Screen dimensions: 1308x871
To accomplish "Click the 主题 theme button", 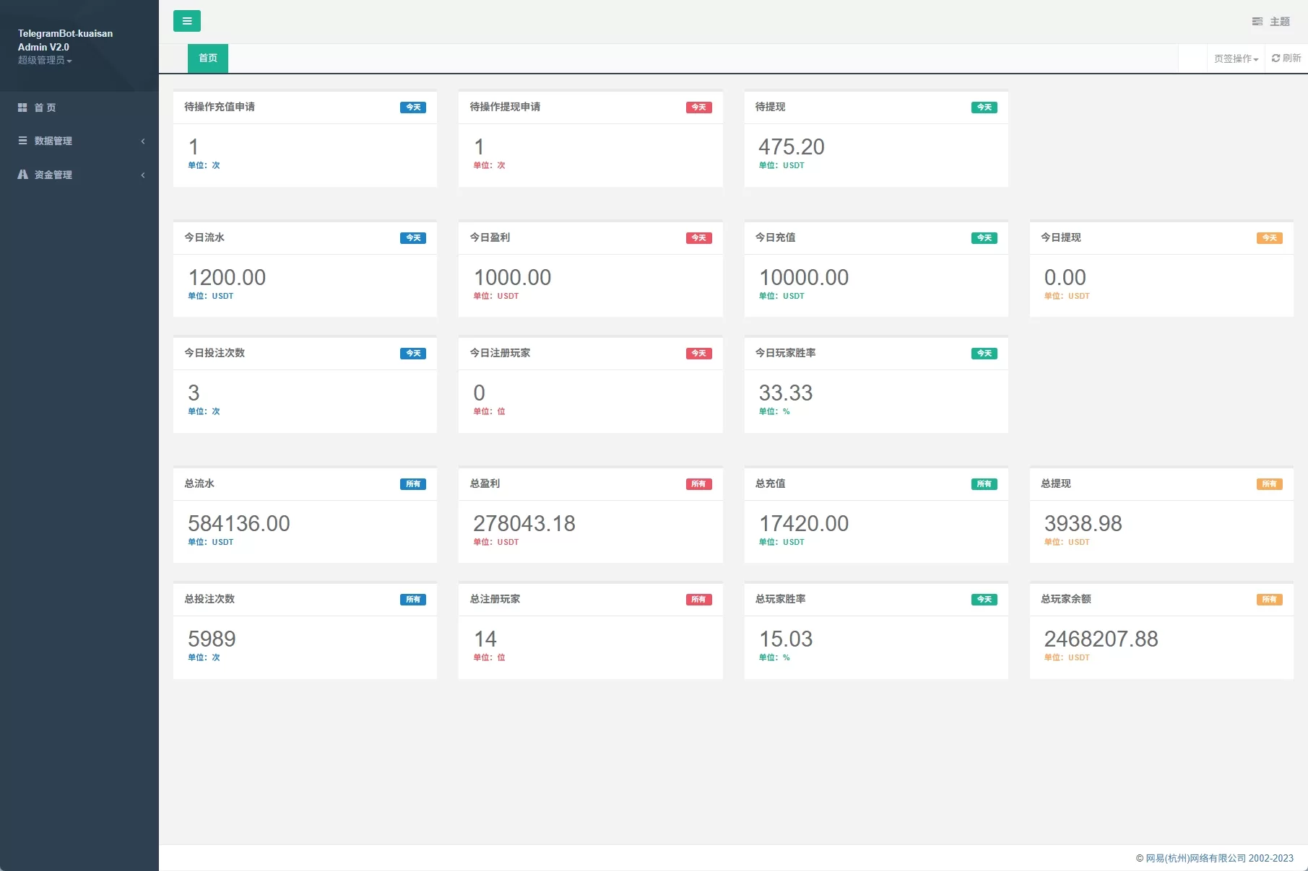I will point(1279,22).
